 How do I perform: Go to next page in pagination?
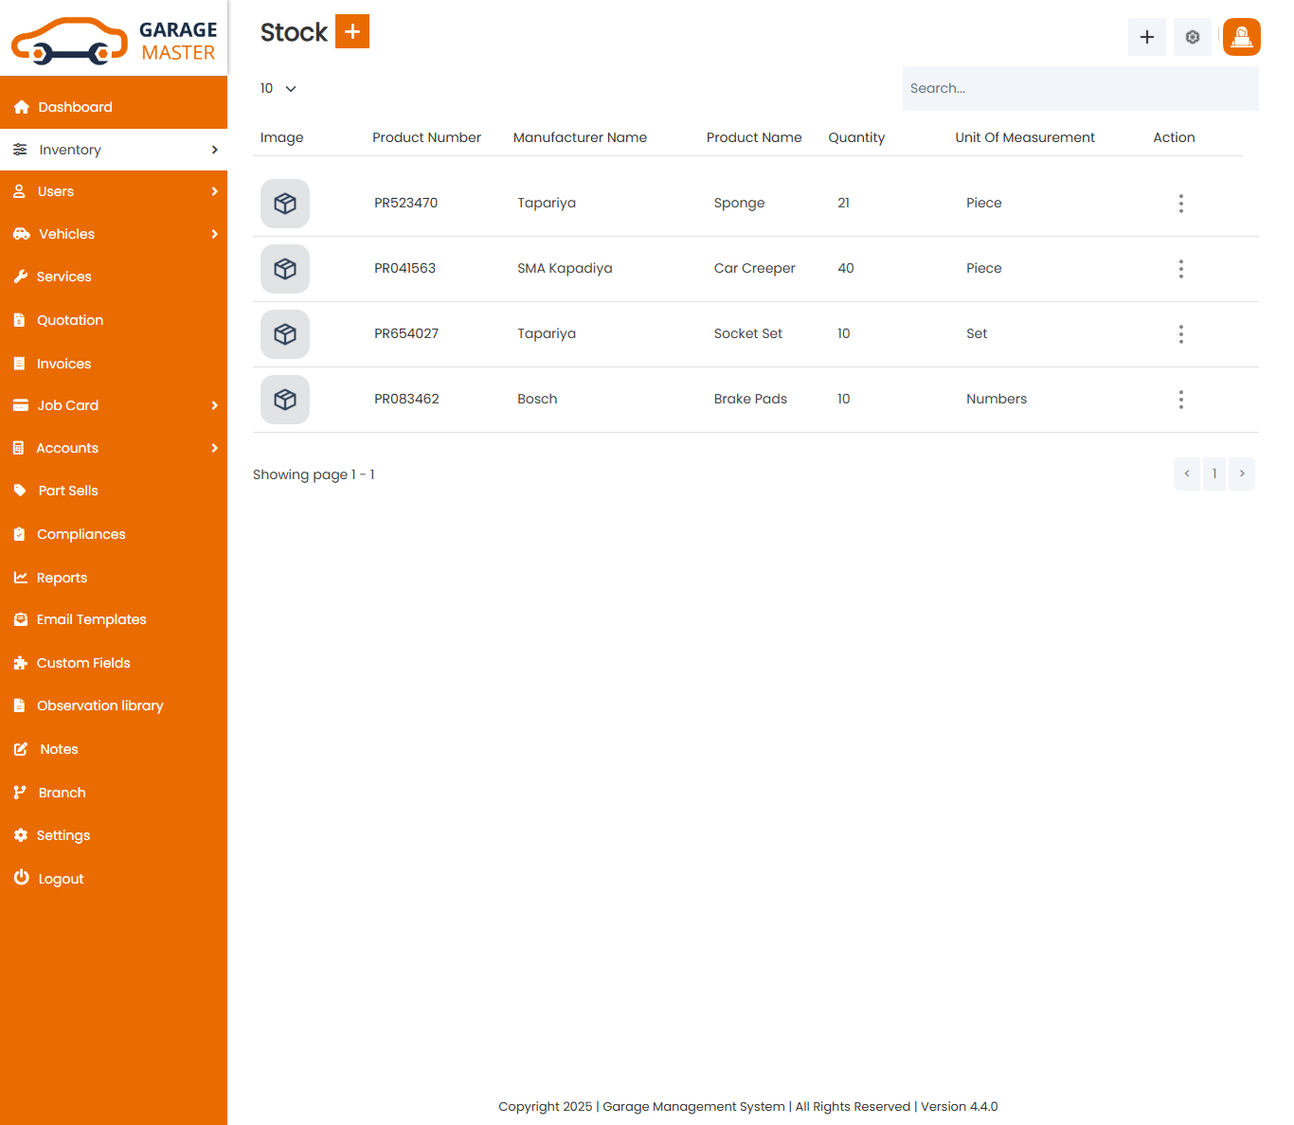(1241, 473)
